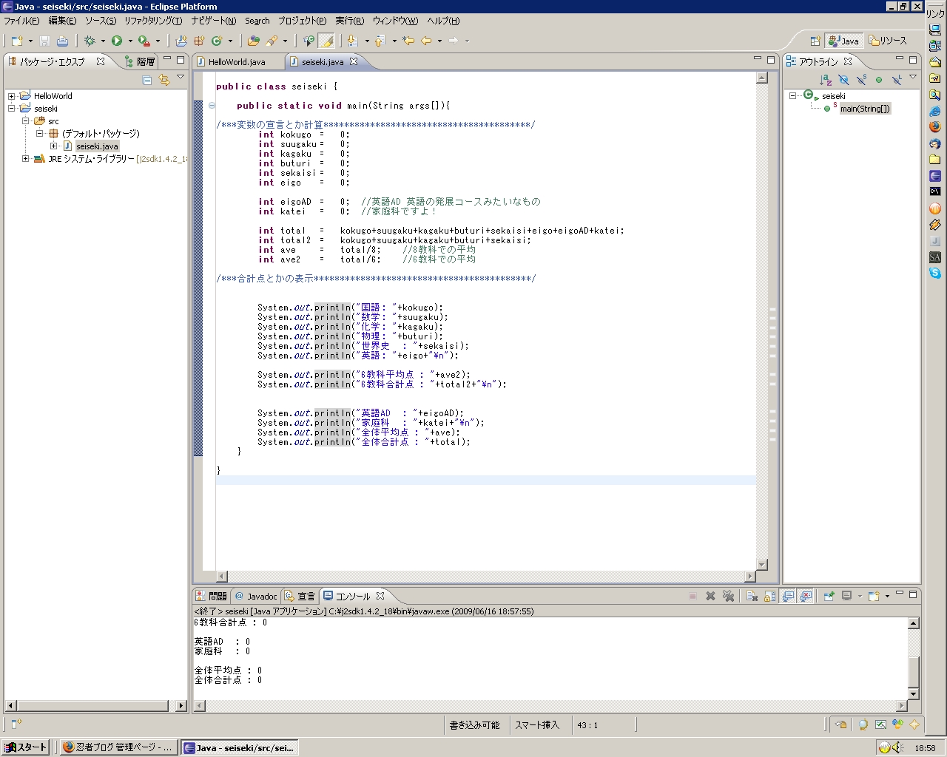Switch to the HelloWorld.java editor tab

point(236,62)
